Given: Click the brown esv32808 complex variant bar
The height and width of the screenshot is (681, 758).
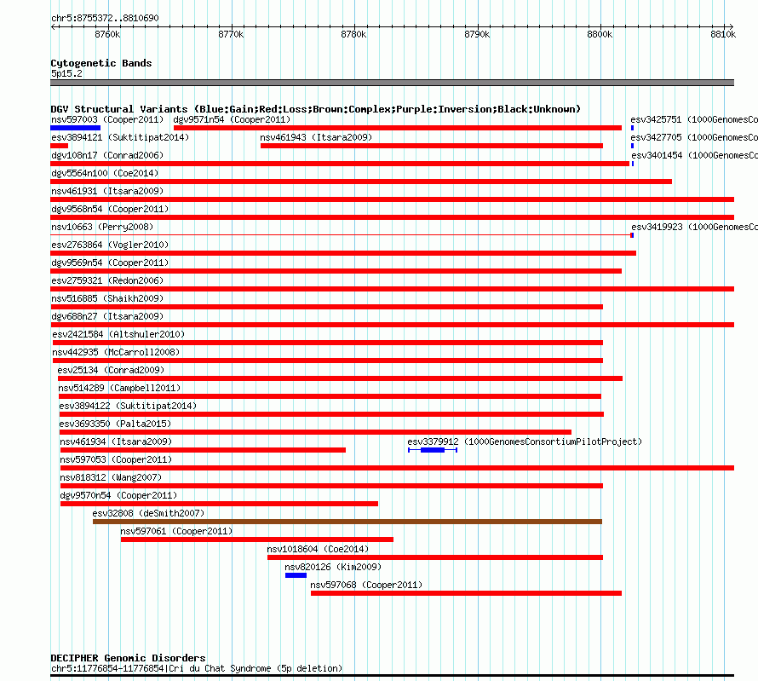Looking at the screenshot, I should tap(347, 522).
